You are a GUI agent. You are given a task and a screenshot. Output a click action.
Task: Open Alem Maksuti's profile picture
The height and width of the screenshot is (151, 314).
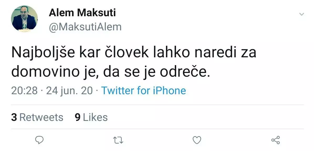(x=24, y=19)
